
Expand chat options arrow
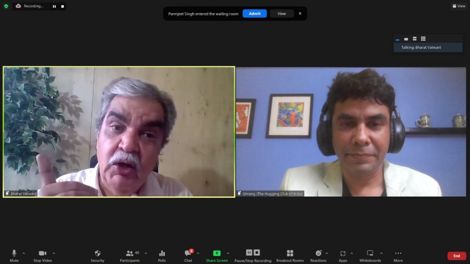[x=198, y=253]
